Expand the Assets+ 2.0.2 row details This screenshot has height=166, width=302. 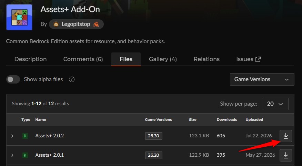click(12, 136)
